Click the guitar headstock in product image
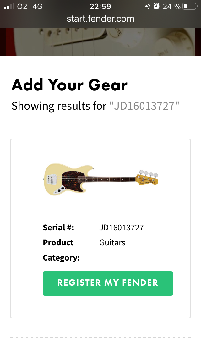 click(x=147, y=178)
